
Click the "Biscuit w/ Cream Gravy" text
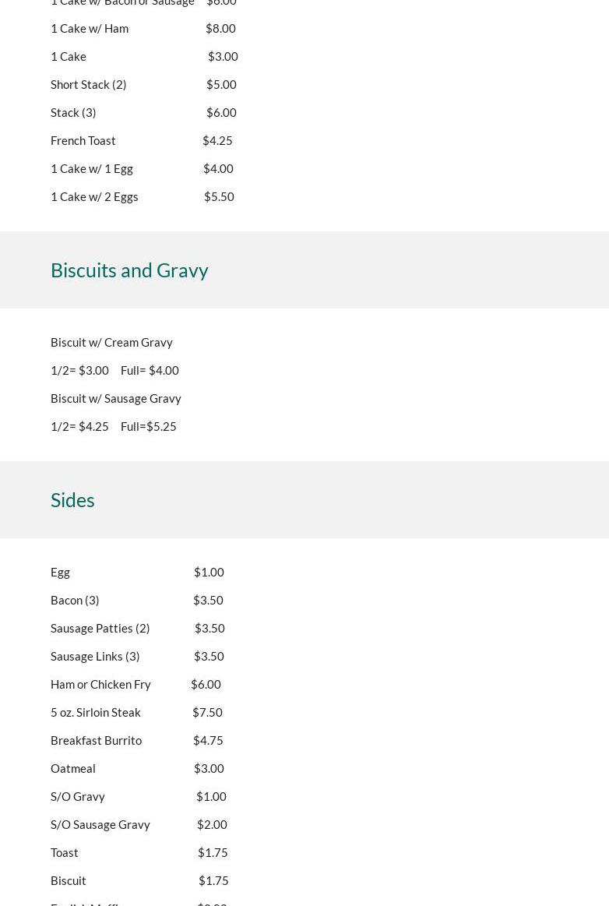pos(111,342)
